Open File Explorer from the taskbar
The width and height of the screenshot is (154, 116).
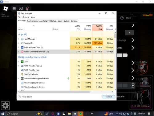(x=69, y=114)
